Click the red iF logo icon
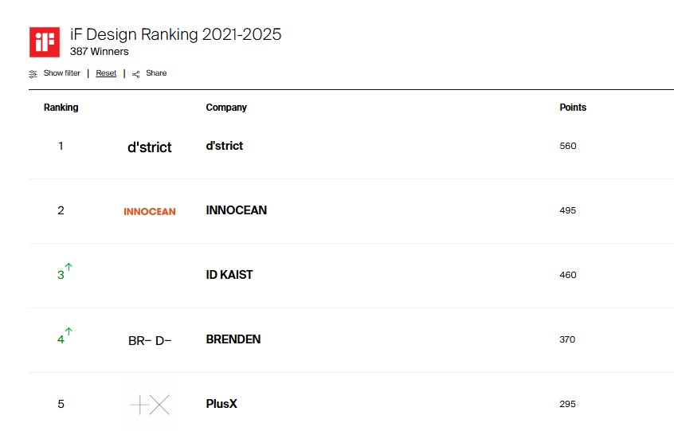 click(45, 41)
